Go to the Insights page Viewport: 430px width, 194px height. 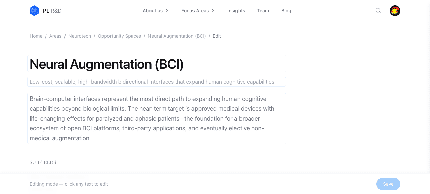coord(236,11)
